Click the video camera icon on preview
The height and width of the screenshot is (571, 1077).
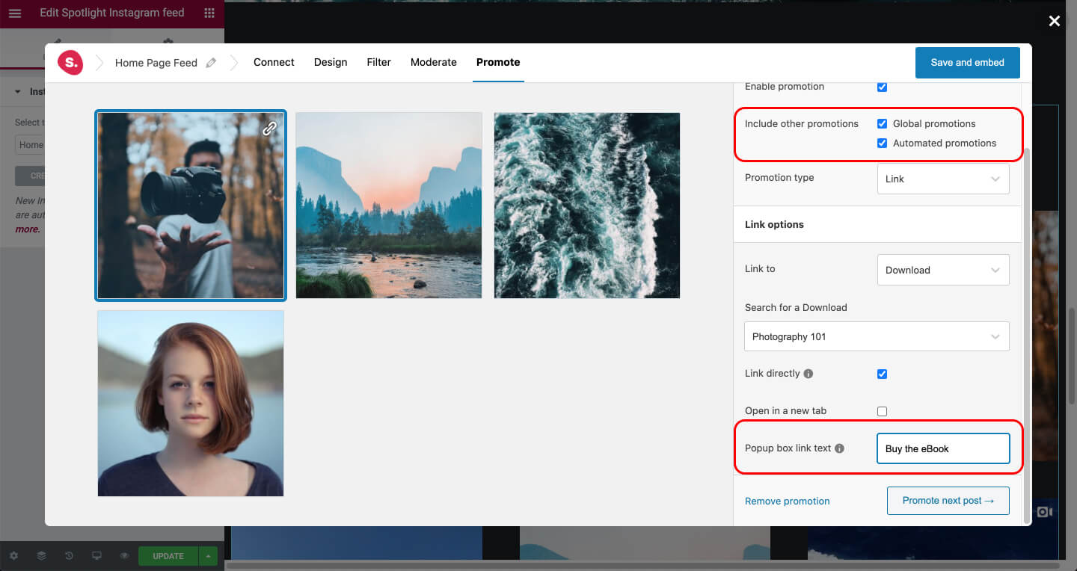pos(1045,512)
